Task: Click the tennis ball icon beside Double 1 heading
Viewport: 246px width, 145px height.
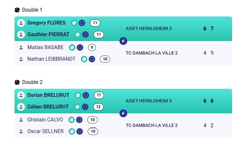Action: click(x=17, y=10)
